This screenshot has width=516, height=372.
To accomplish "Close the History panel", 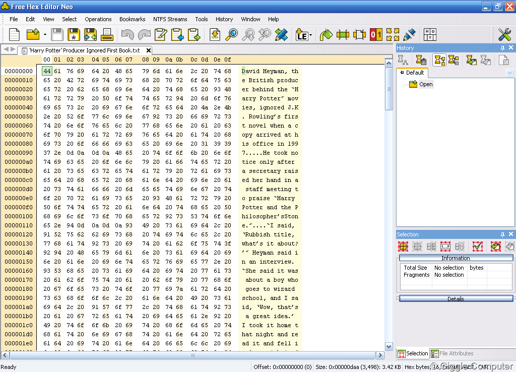I will (x=511, y=47).
